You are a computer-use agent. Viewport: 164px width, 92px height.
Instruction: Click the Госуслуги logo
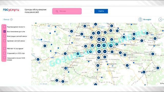[x=11, y=10]
